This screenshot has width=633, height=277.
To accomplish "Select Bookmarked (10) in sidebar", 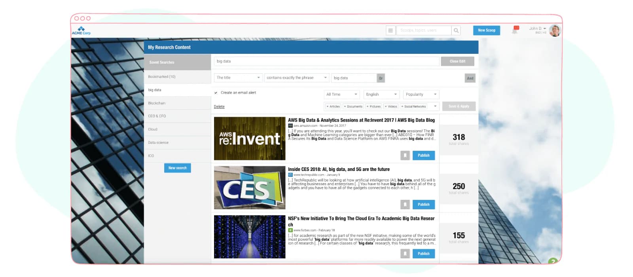I will point(177,77).
